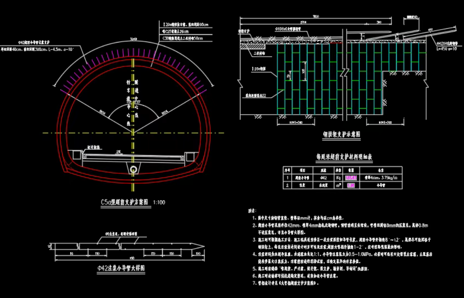Select the central drain pipe circle
The image size is (464, 298).
(134, 170)
